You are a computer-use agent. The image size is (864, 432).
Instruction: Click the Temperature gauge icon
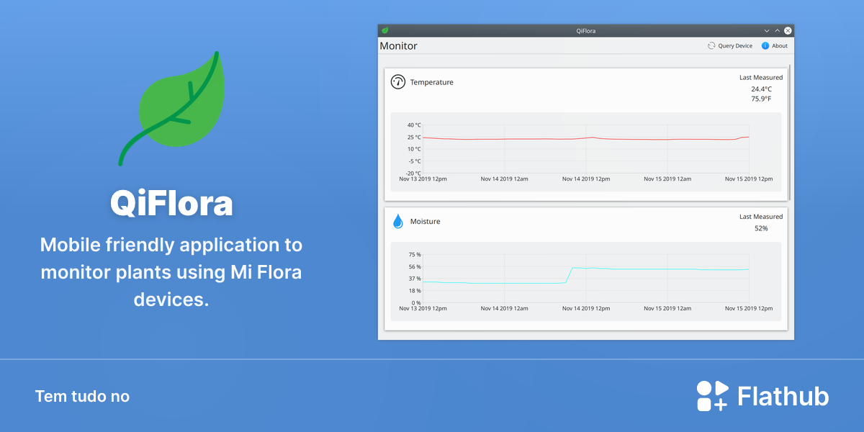398,81
